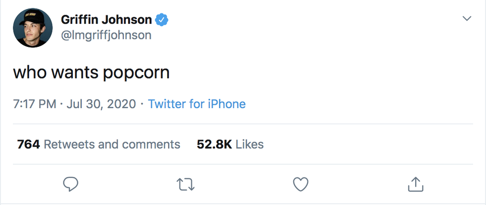486x205 pixels.
Task: Click the blue verified badge next to Griffin Johnson
Action: [x=162, y=20]
